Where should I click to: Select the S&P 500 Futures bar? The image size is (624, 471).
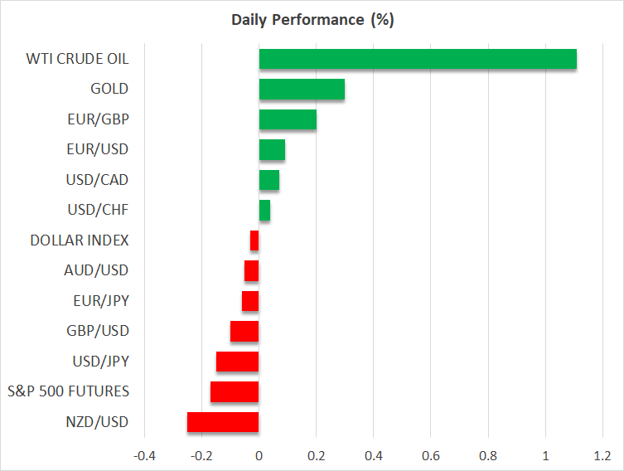235,391
